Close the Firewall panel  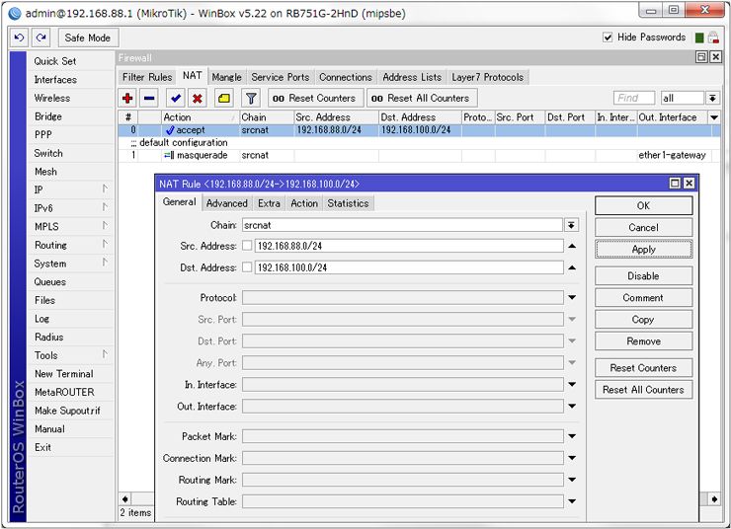715,57
